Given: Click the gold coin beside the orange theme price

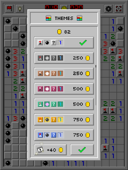Looking at the screenshot, I should click(x=88, y=120).
